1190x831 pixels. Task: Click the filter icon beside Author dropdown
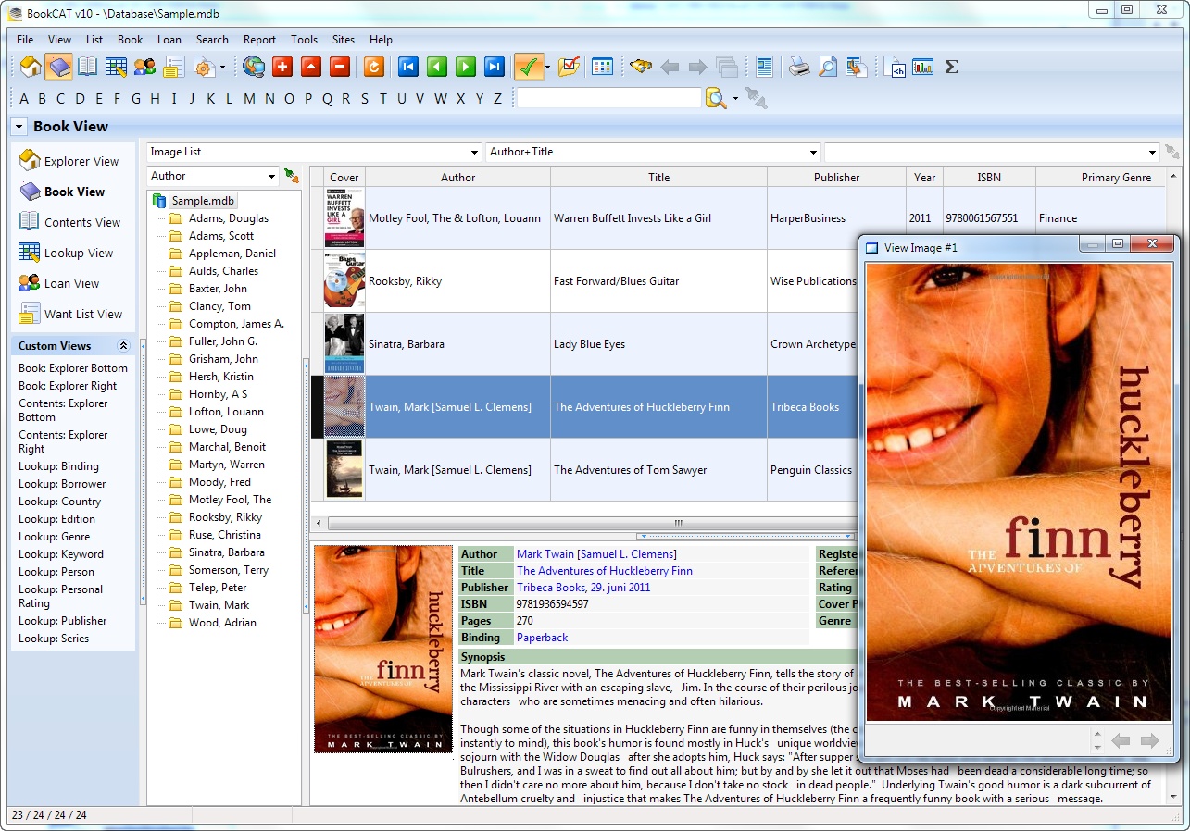291,176
